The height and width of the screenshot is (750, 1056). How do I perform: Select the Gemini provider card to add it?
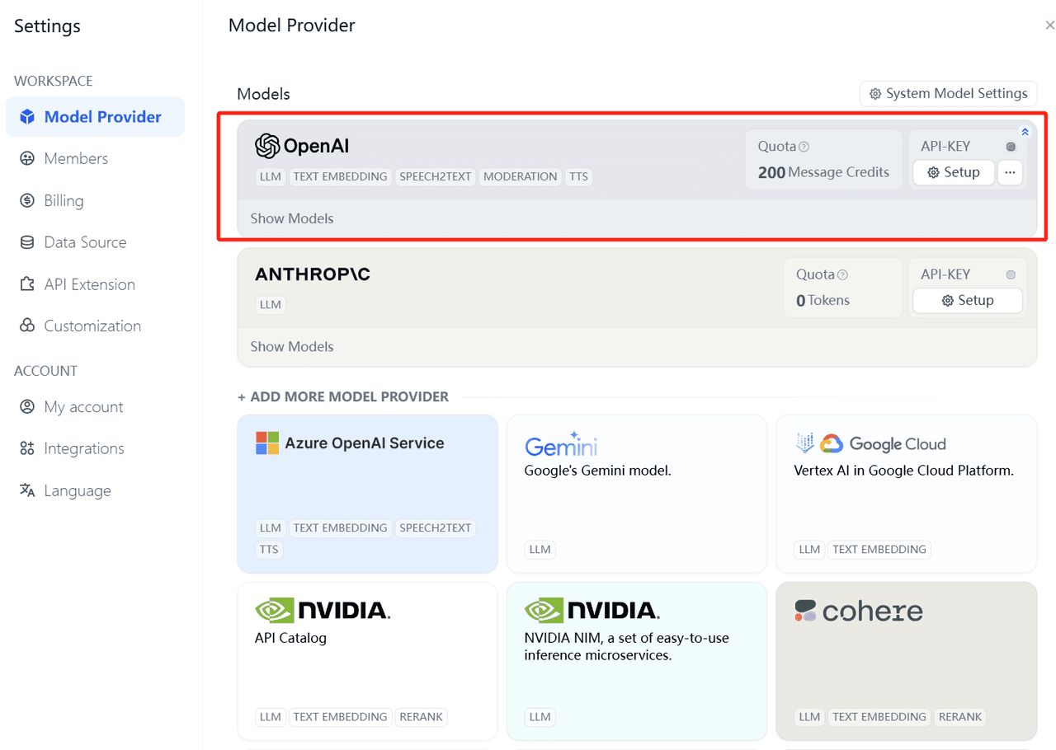click(x=636, y=493)
